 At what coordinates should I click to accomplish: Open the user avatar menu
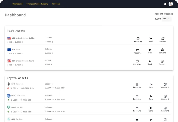pyautogui.click(x=171, y=4)
